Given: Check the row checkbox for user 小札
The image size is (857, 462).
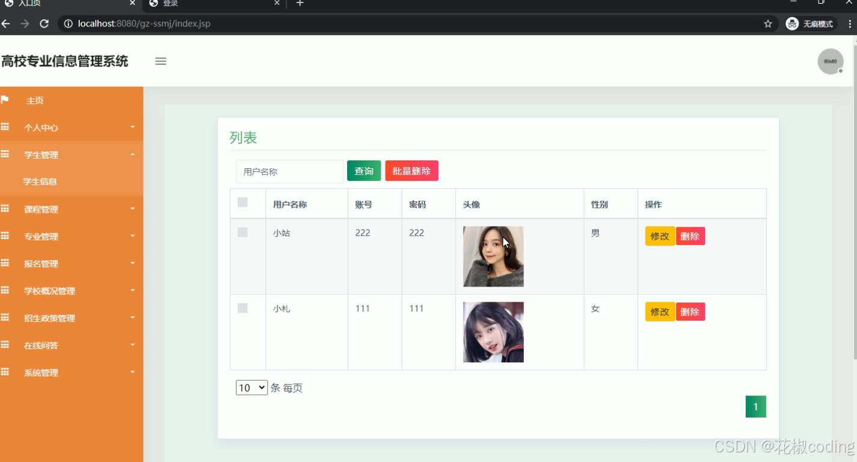Looking at the screenshot, I should click(242, 308).
